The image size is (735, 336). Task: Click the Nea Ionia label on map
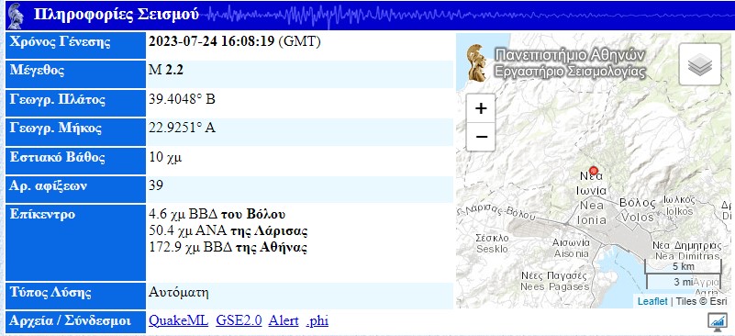pyautogui.click(x=593, y=198)
